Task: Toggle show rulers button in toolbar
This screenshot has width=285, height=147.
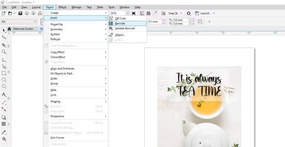Action: click(x=142, y=13)
